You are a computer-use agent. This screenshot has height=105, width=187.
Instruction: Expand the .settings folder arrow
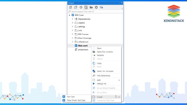coord(72,26)
